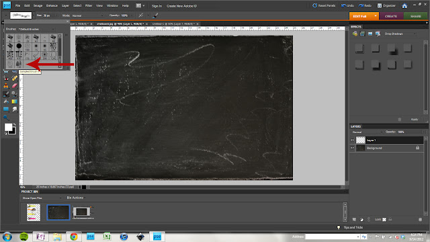Choose the Zoom magnifier tool
The height and width of the screenshot is (242, 430).
click(6, 118)
